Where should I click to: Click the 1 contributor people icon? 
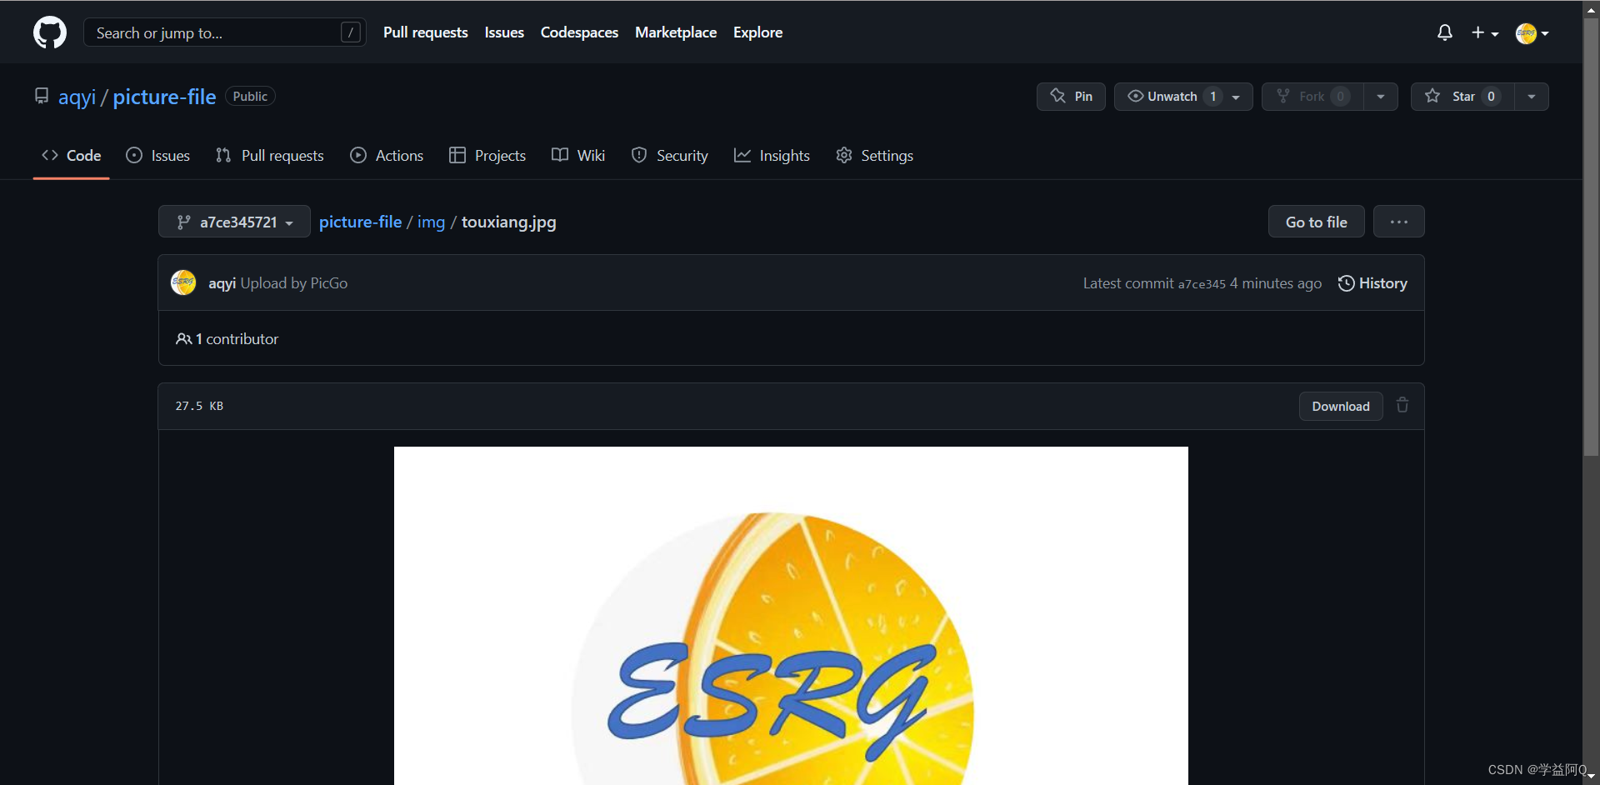[183, 339]
